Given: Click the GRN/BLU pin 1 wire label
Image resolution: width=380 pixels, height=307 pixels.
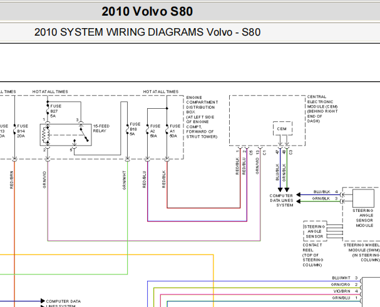Looking at the screenshot, I should pos(341,298).
